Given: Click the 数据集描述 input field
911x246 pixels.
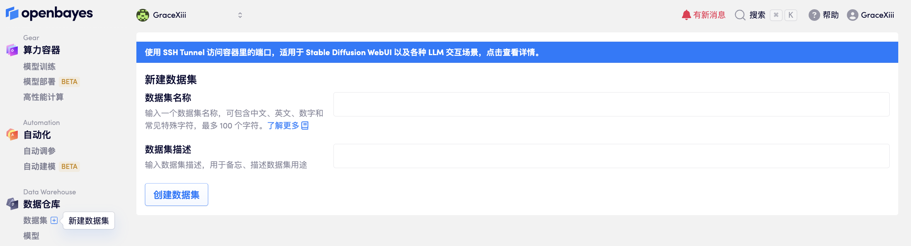Looking at the screenshot, I should click(x=611, y=156).
